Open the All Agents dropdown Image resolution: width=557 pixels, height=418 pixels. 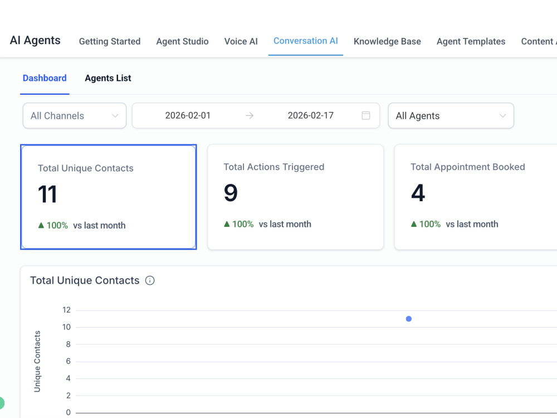coord(451,115)
